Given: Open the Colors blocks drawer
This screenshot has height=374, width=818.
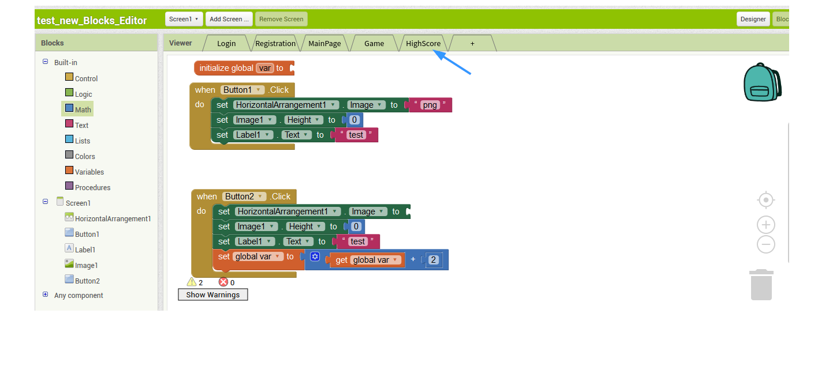Looking at the screenshot, I should pos(80,156).
